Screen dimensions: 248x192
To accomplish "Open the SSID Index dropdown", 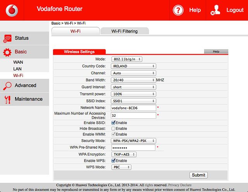I will tap(133, 101).
